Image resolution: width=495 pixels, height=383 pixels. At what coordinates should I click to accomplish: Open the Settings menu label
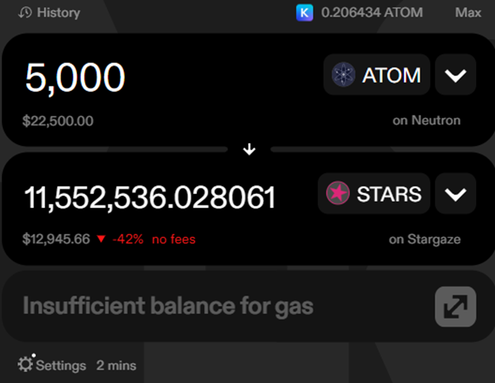pos(61,366)
